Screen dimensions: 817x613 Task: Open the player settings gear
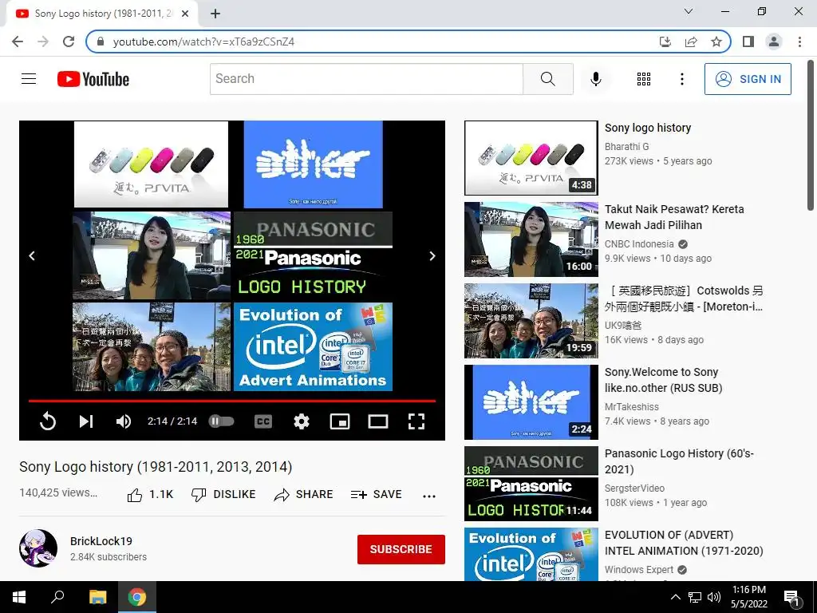point(301,421)
